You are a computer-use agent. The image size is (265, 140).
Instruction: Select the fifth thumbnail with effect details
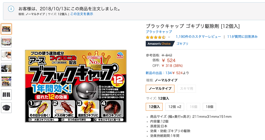6,81
